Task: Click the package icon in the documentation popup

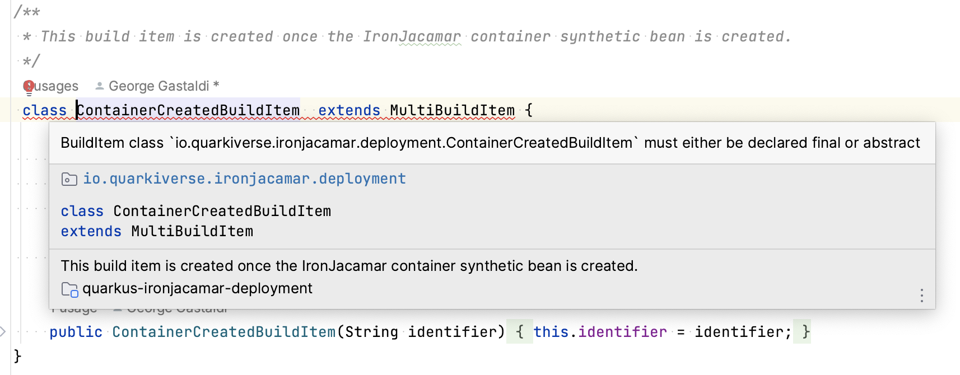Action: 69,179
